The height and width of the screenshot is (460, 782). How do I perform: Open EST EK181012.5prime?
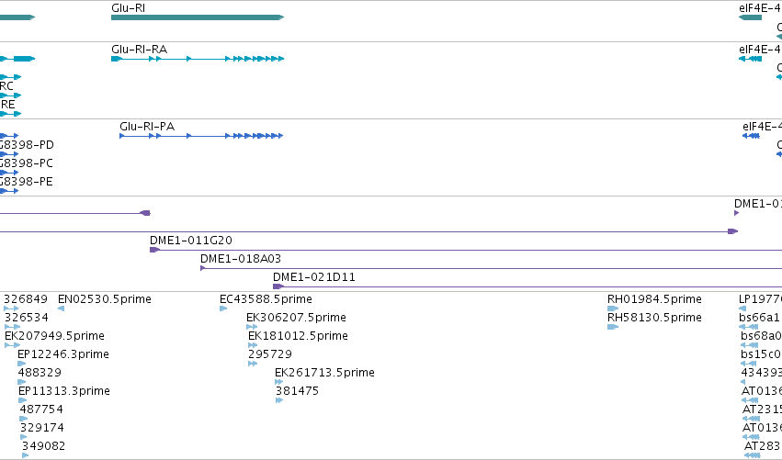pos(253,345)
